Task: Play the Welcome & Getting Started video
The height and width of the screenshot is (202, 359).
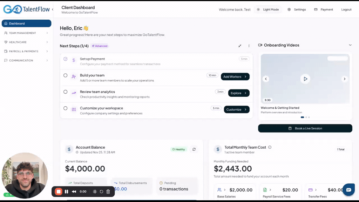Action: tap(305, 79)
